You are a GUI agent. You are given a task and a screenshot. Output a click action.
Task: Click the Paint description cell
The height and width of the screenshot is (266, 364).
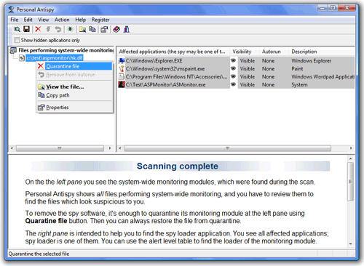click(x=297, y=68)
